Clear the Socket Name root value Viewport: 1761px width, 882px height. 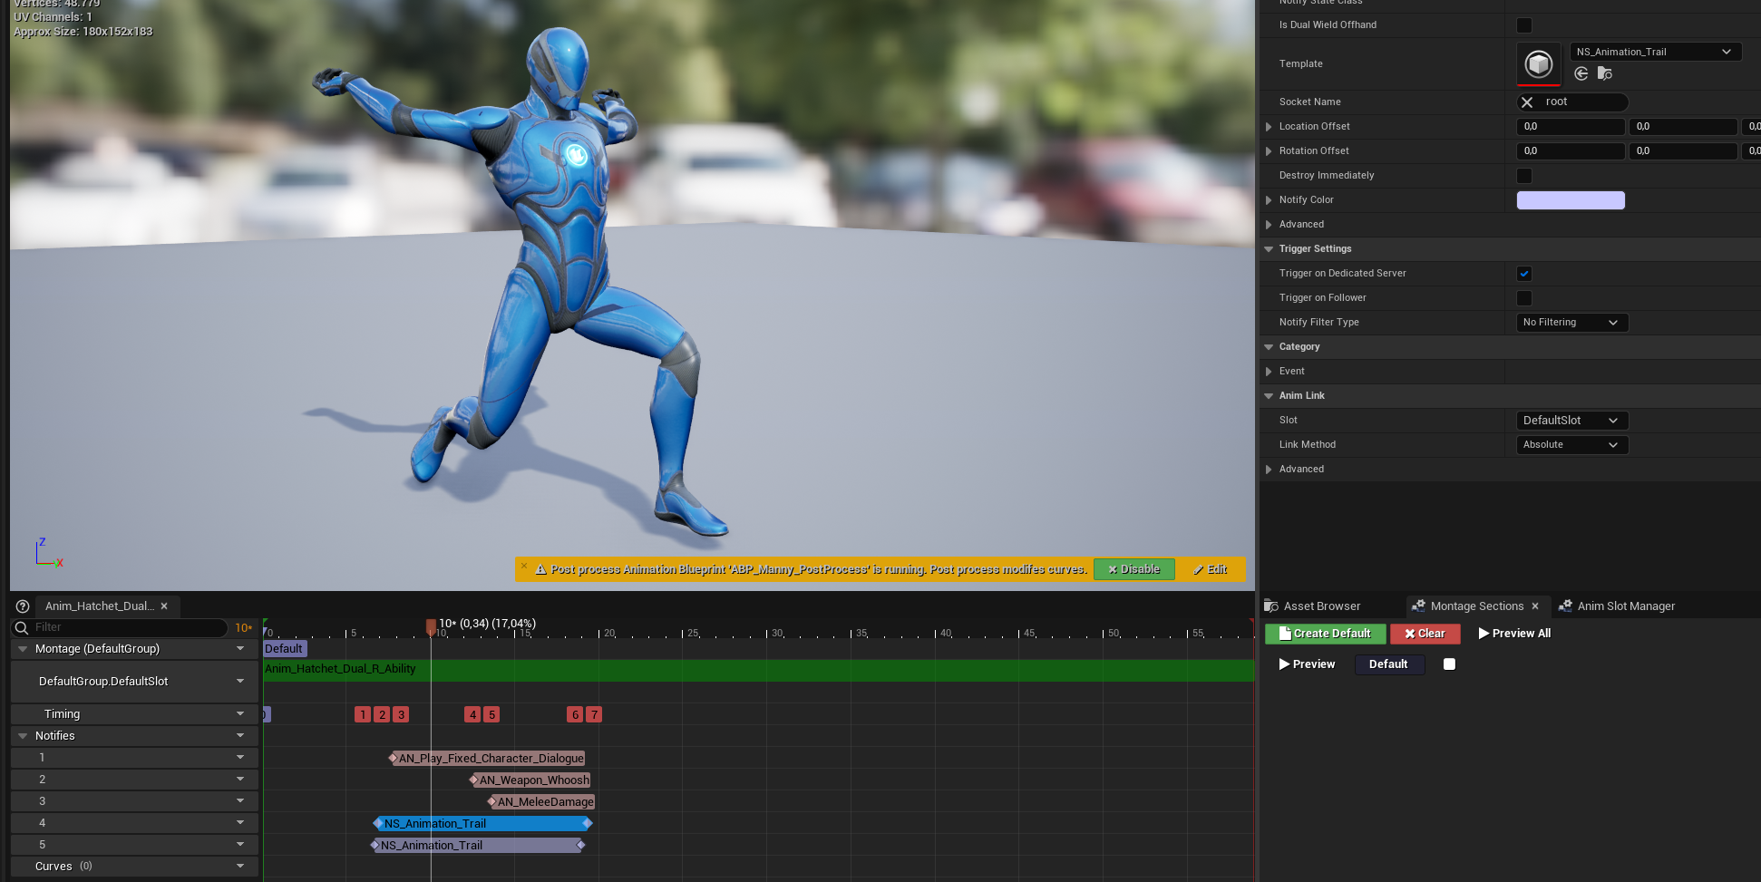(x=1527, y=102)
